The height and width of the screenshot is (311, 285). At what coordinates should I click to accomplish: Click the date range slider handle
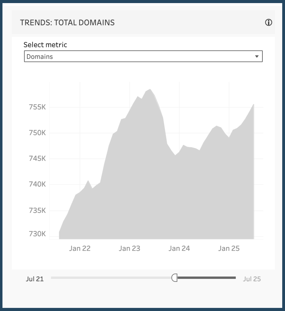pyautogui.click(x=175, y=278)
